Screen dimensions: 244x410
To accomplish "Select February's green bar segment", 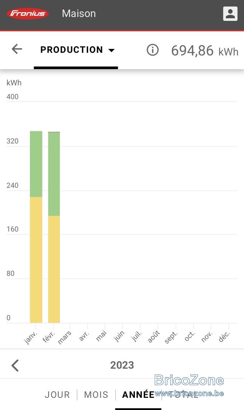I will pyautogui.click(x=54, y=174).
